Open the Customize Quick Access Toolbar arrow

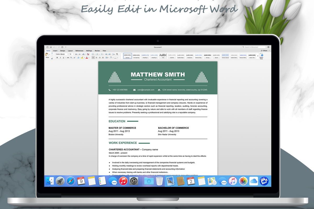66,47
